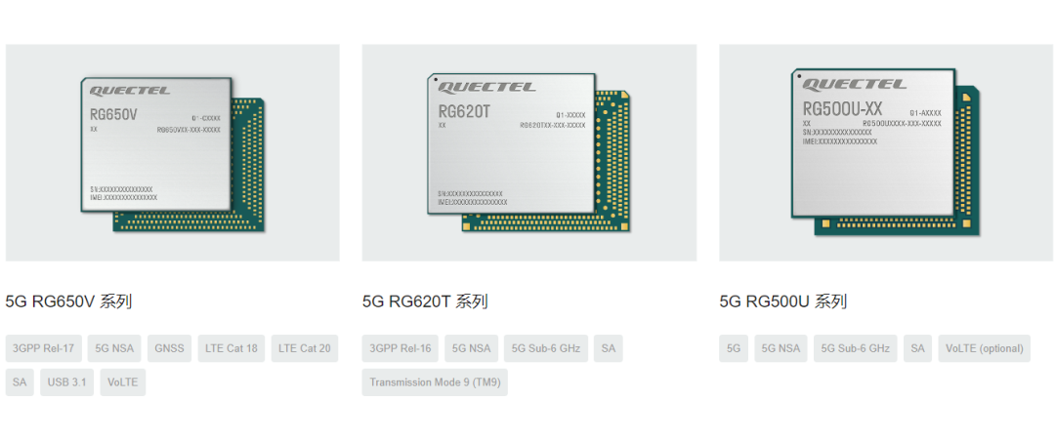The width and height of the screenshot is (1055, 441).
Task: Select the 5G NSA tag under RG500U
Action: pyautogui.click(x=781, y=348)
